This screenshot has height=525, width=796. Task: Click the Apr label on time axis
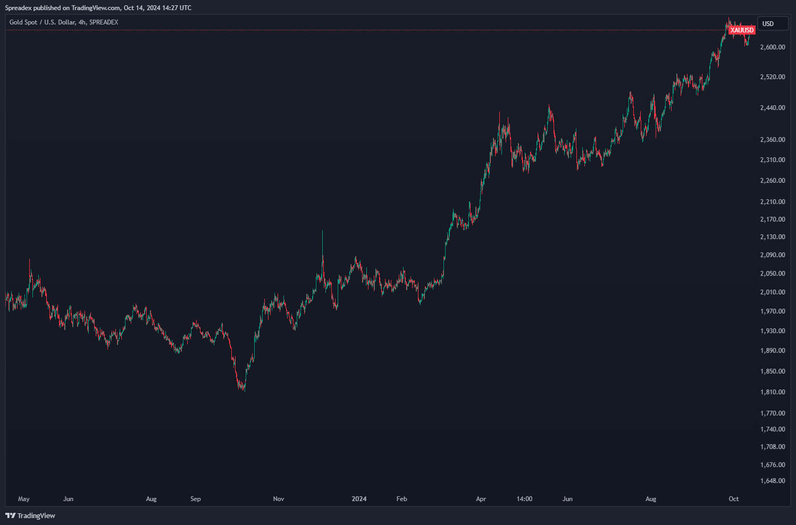click(x=481, y=499)
